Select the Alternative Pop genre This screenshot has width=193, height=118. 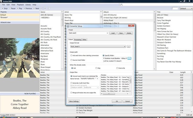[x=47, y=48]
